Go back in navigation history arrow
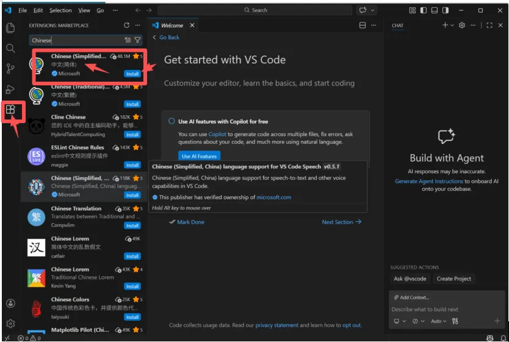The height and width of the screenshot is (342, 509). (138, 10)
